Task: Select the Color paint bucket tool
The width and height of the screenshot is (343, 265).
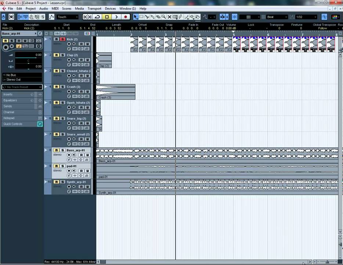Action: [198, 17]
